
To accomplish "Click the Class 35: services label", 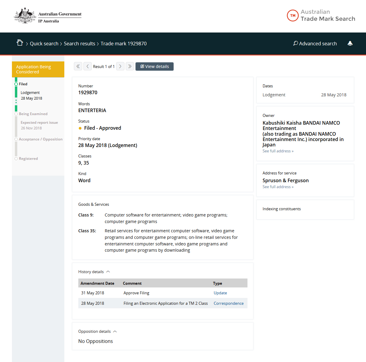I will (x=87, y=231).
